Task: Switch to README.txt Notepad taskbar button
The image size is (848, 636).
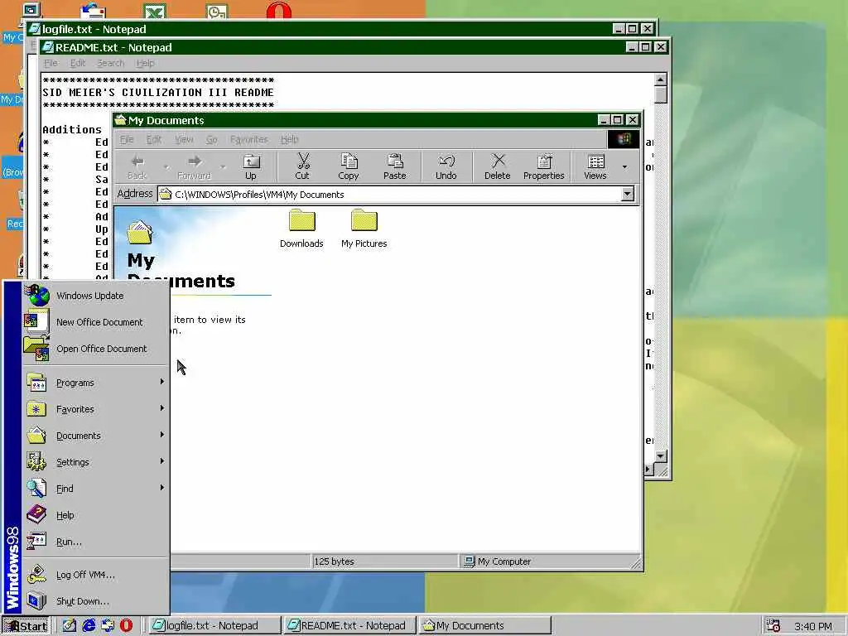Action: pos(349,626)
